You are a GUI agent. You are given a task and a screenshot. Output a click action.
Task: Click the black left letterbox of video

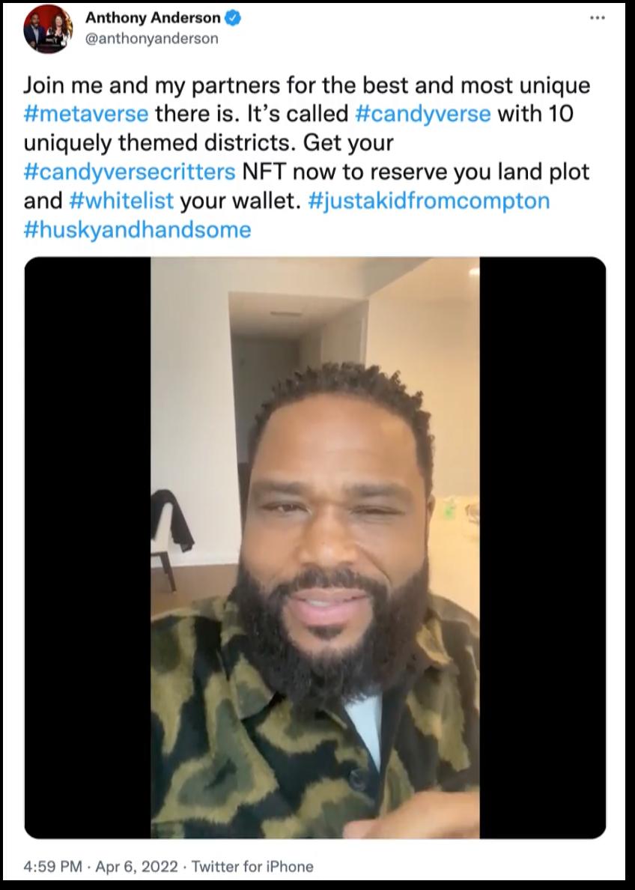pyautogui.click(x=88, y=547)
